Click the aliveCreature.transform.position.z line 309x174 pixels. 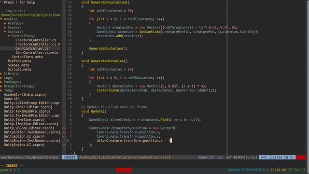[x=134, y=141]
